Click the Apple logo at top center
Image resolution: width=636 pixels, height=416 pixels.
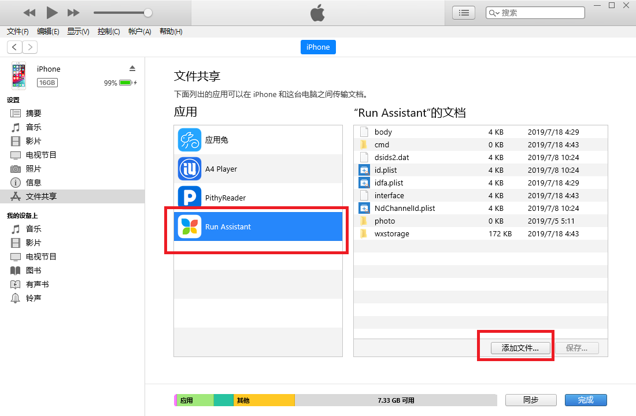(x=317, y=13)
